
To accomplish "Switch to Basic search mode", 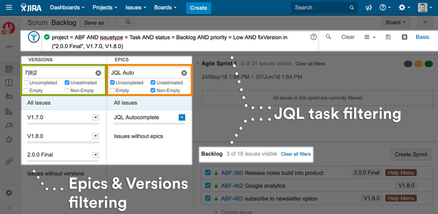I will 423,37.
